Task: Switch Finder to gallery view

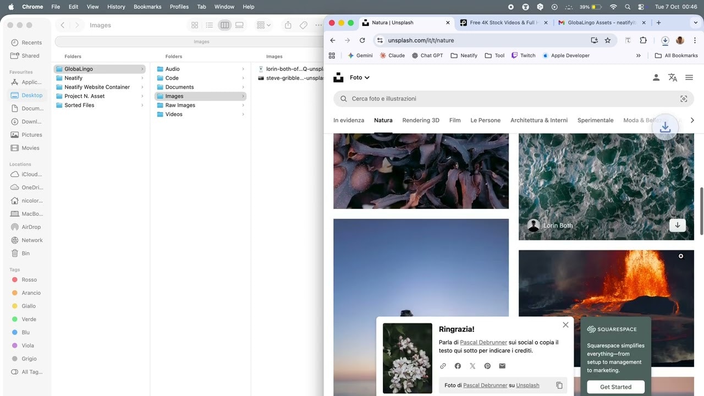Action: pos(239,25)
